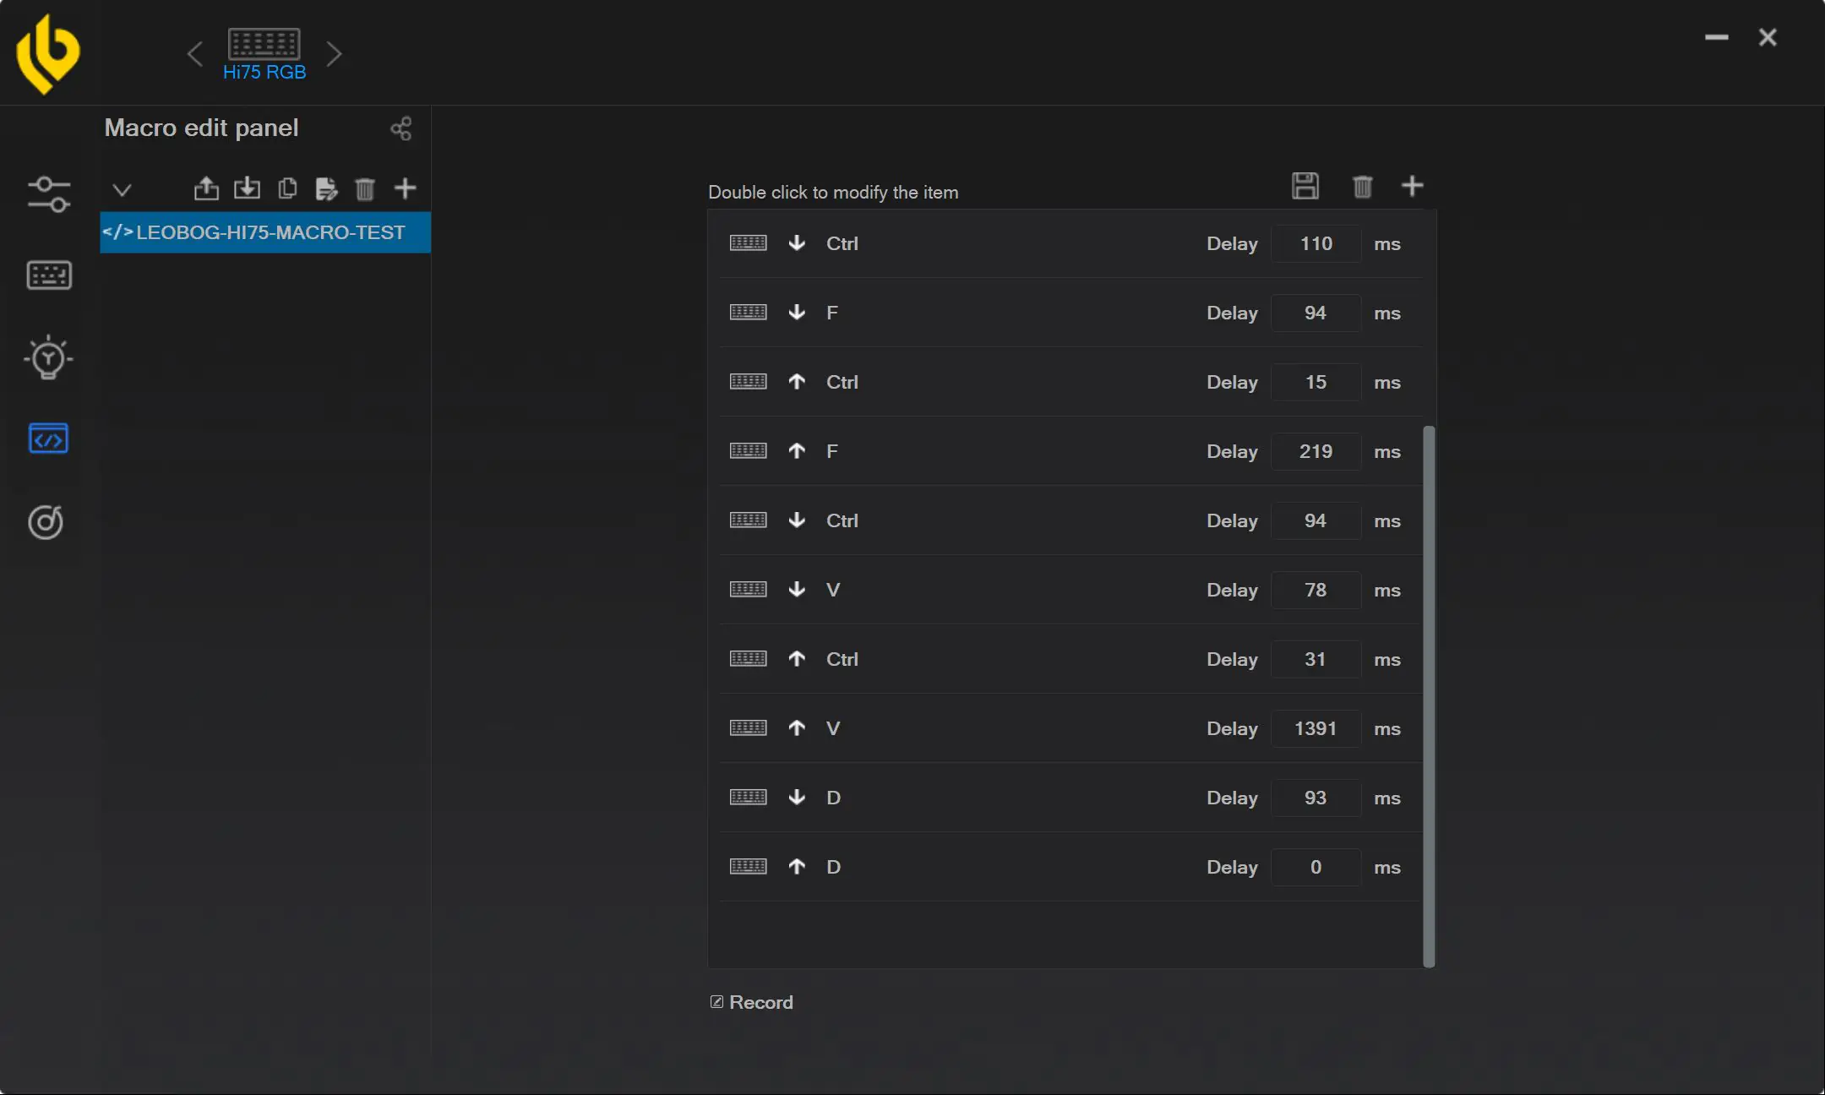Open the target circle sidebar icon
This screenshot has height=1095, width=1825.
46,521
